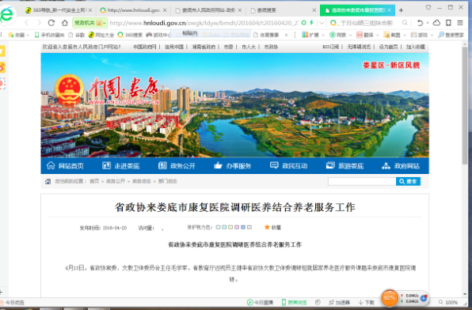
Task: Click the 收藏 star below the article title
Action: click(x=267, y=227)
